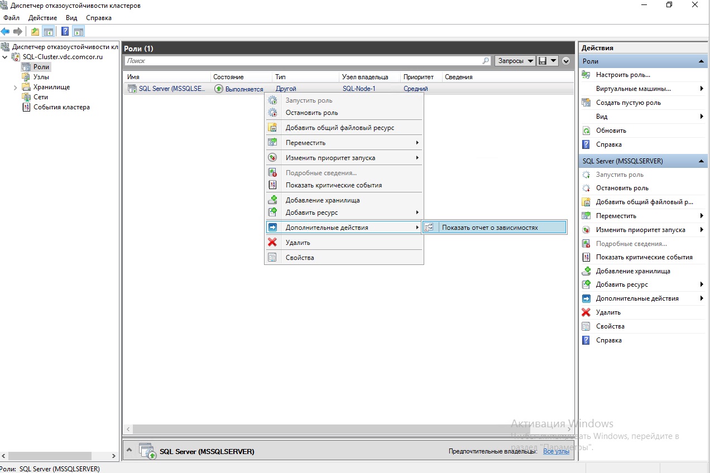710x473 pixels.
Task: Click the dependency report icon in submenu
Action: click(x=429, y=227)
